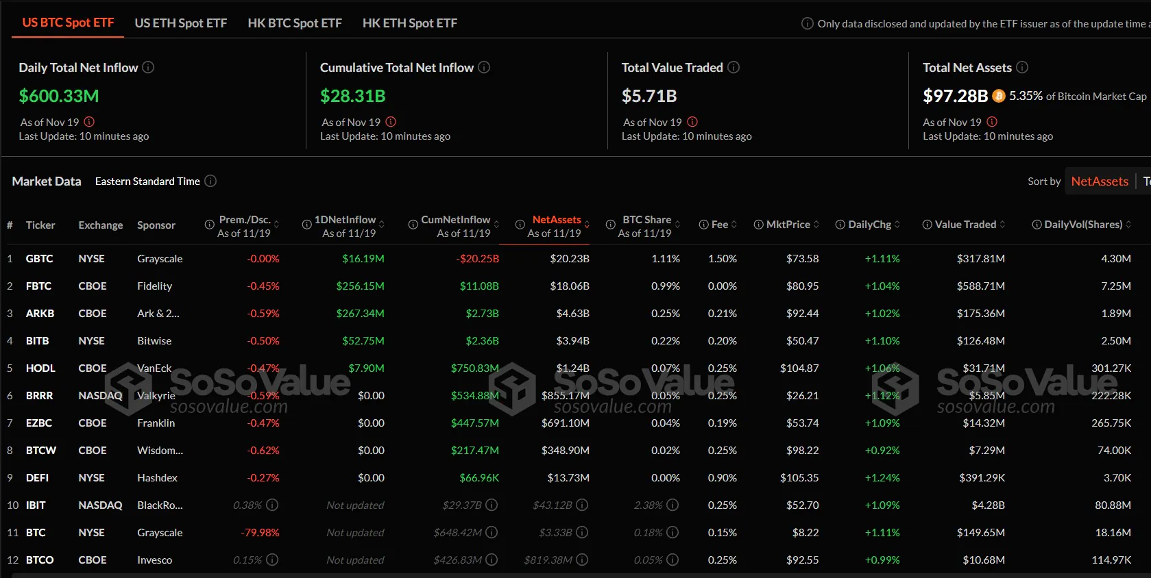Viewport: 1151px width, 578px height.
Task: Switch to the HK ETH Spot ETF tab
Action: (410, 23)
